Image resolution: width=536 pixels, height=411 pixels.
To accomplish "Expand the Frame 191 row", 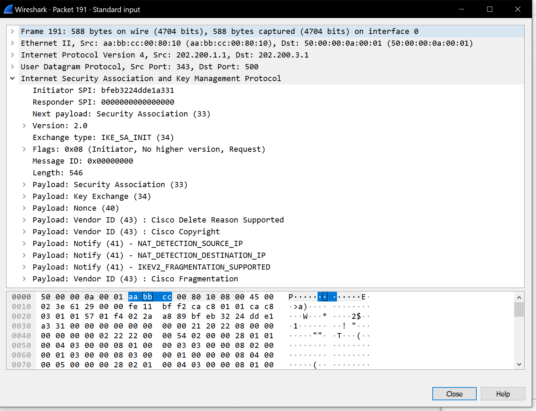I will click(x=12, y=32).
